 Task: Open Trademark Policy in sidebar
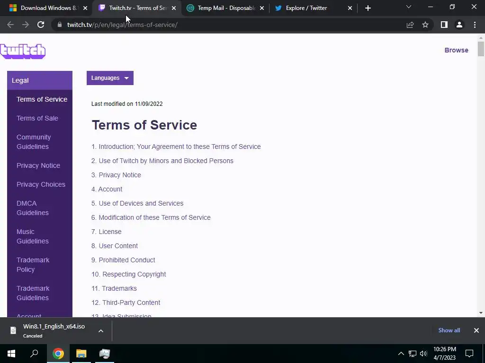(x=33, y=265)
